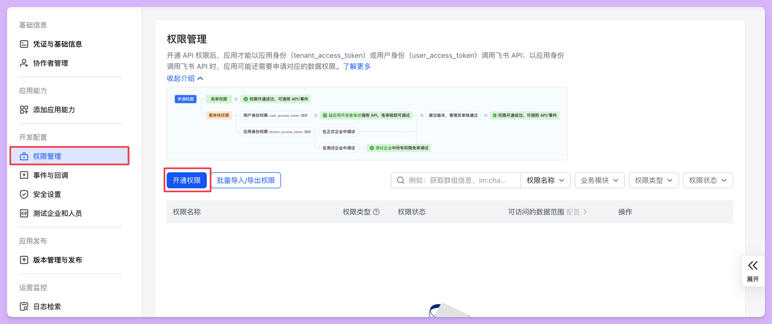
Task: Click the permission flow diagram image
Action: click(367, 123)
